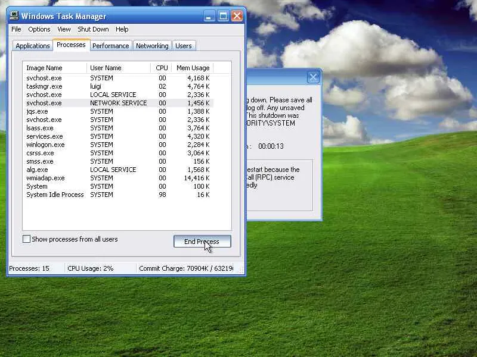The image size is (477, 357).
Task: Click the Commit Charge status entry
Action: tap(185, 268)
